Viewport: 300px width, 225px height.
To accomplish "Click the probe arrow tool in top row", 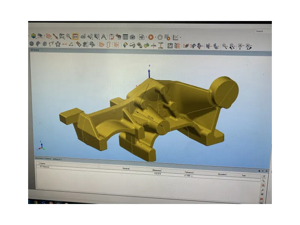I will (55, 36).
